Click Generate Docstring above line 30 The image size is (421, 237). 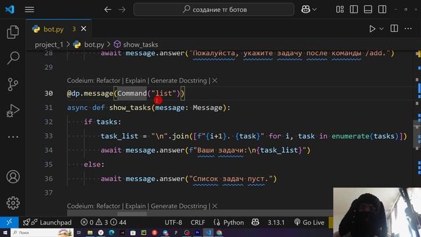pos(179,80)
